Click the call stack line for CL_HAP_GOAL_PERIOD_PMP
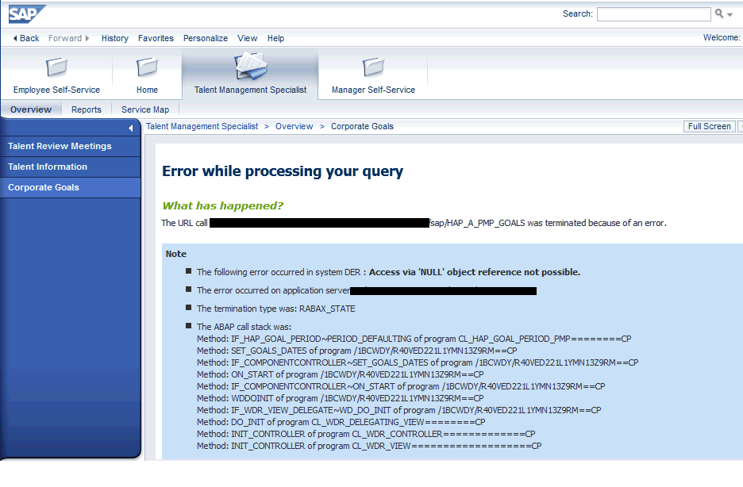The height and width of the screenshot is (487, 743). [x=414, y=339]
